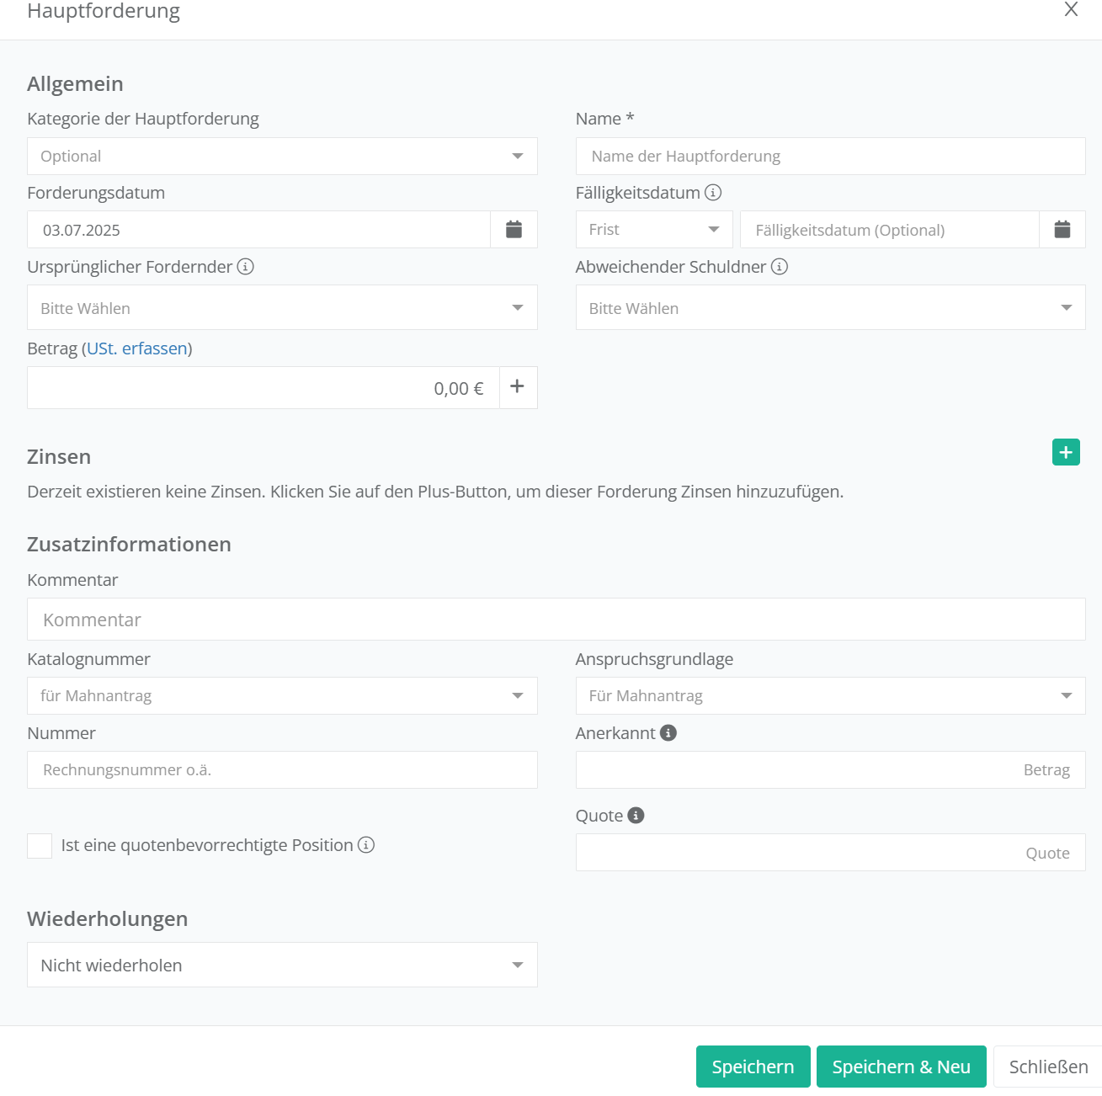
Task: Open the Fälligkeitsdatum calendar picker
Action: coord(1062,230)
